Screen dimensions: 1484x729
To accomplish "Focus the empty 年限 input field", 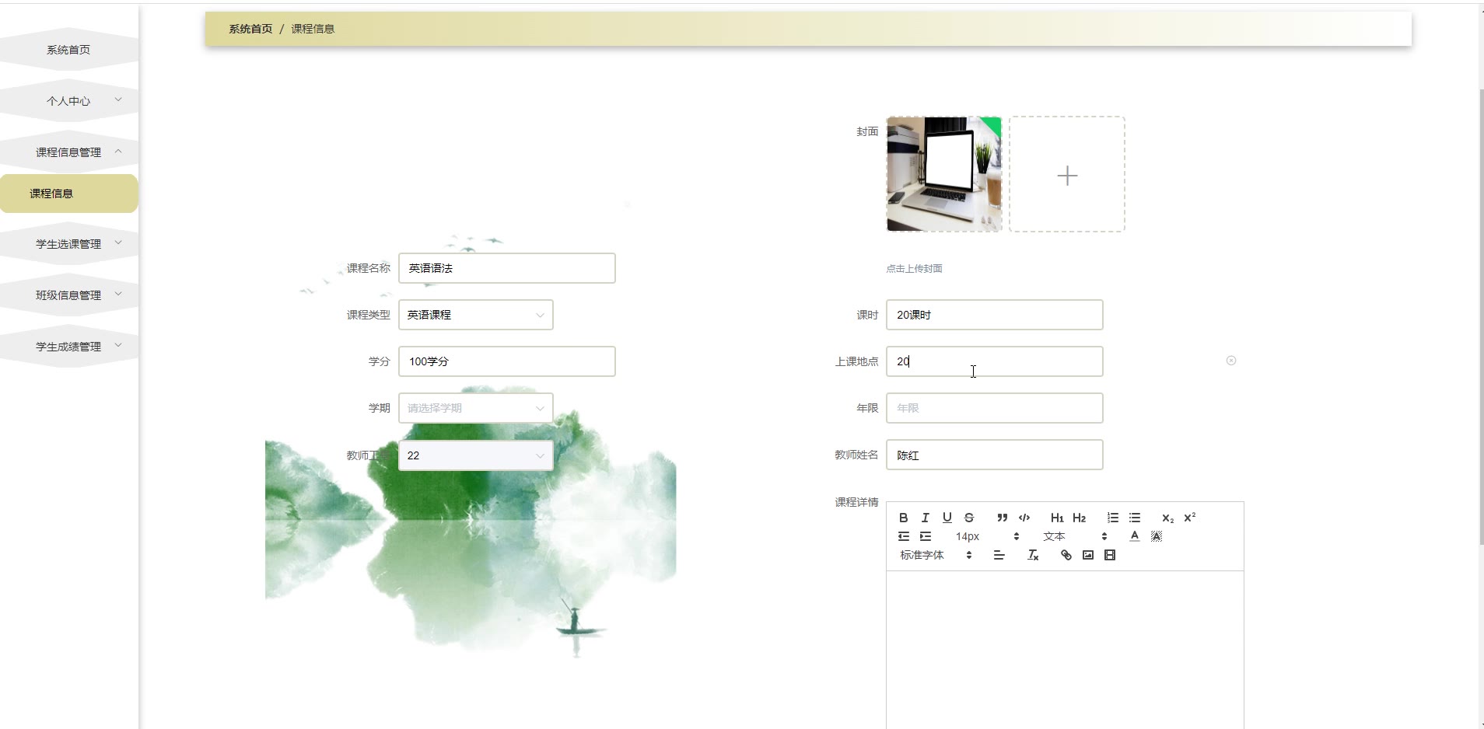I will [x=995, y=408].
